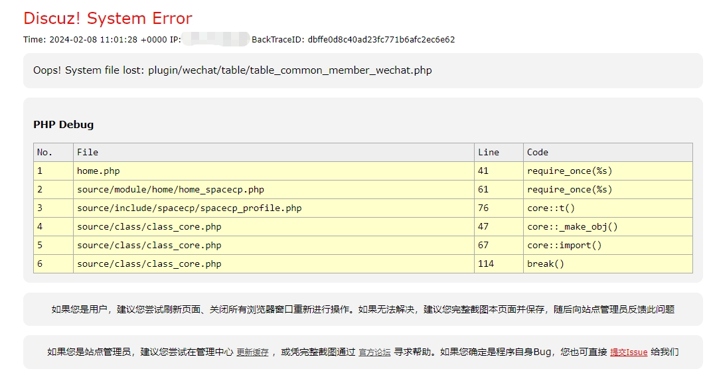Click the core::import() code cell

click(564, 245)
